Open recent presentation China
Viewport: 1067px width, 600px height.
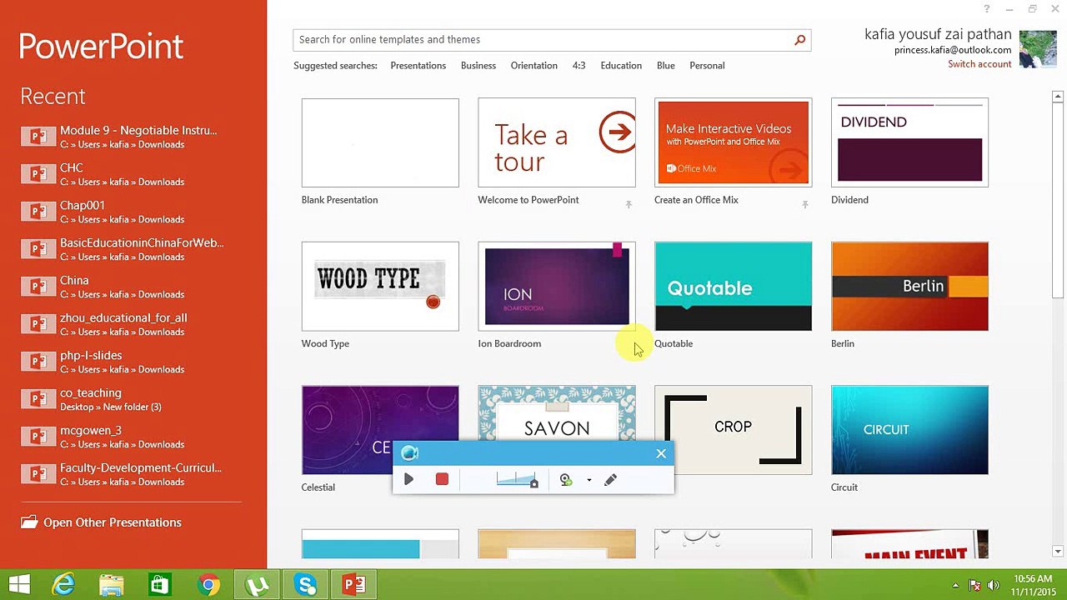click(133, 287)
